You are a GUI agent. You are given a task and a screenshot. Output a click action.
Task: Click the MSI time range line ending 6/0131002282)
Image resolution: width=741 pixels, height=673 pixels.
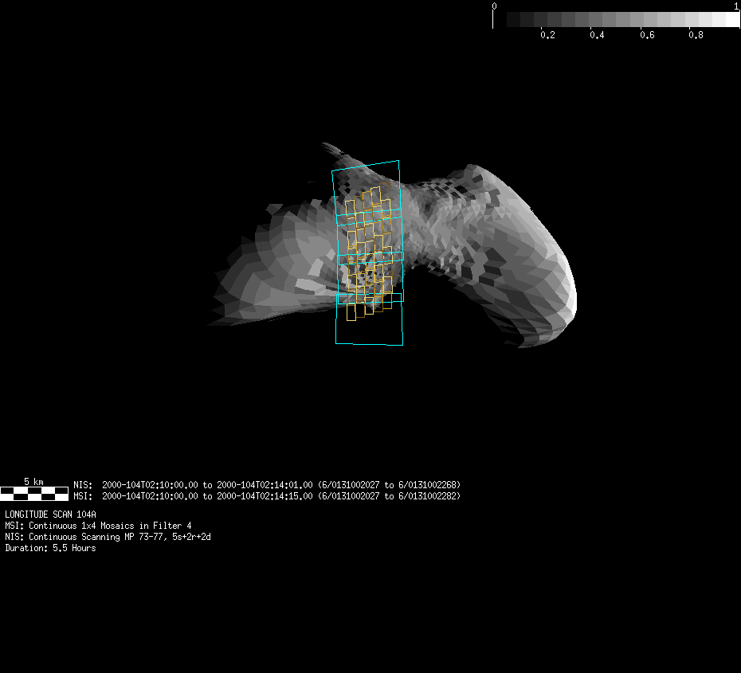click(x=267, y=496)
